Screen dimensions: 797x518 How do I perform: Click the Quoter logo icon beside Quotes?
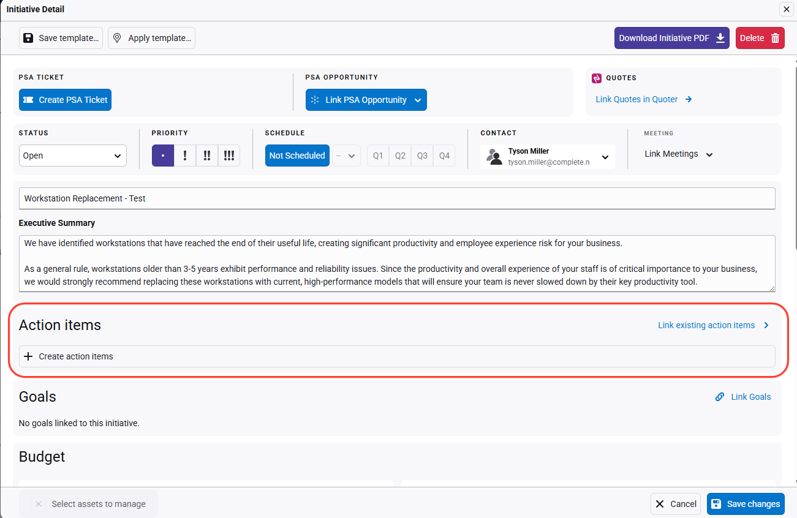597,78
